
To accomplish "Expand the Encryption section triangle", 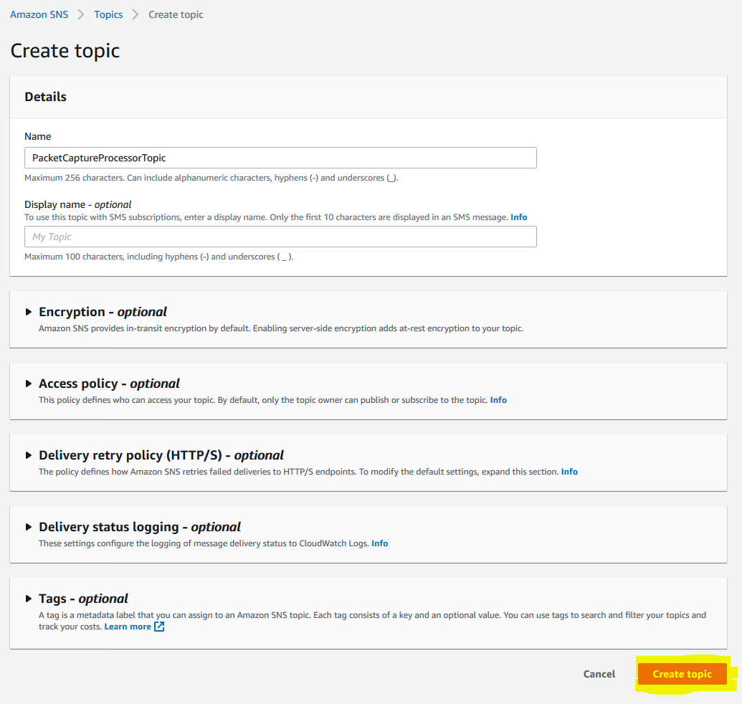I will tap(29, 312).
